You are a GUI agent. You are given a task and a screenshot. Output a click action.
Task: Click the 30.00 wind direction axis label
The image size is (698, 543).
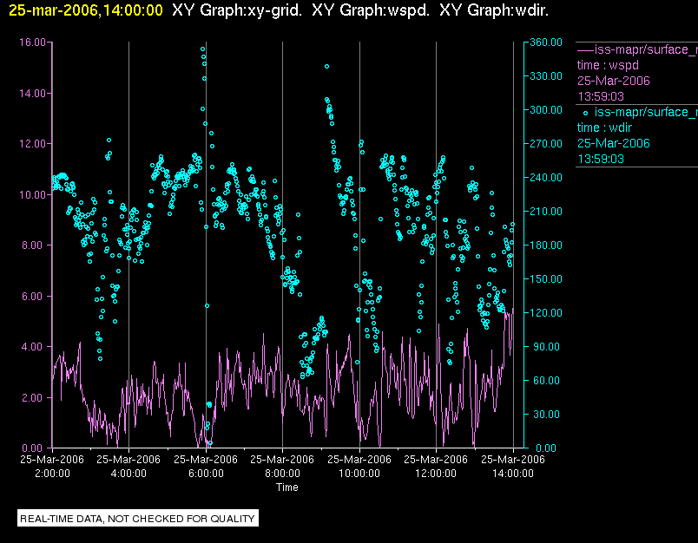click(x=546, y=414)
